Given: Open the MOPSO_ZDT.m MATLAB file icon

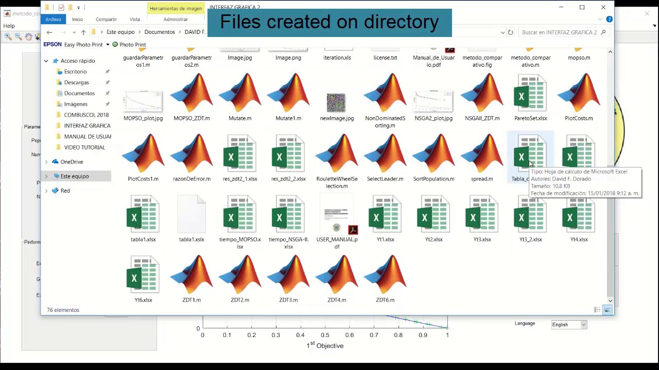Looking at the screenshot, I should point(192,92).
